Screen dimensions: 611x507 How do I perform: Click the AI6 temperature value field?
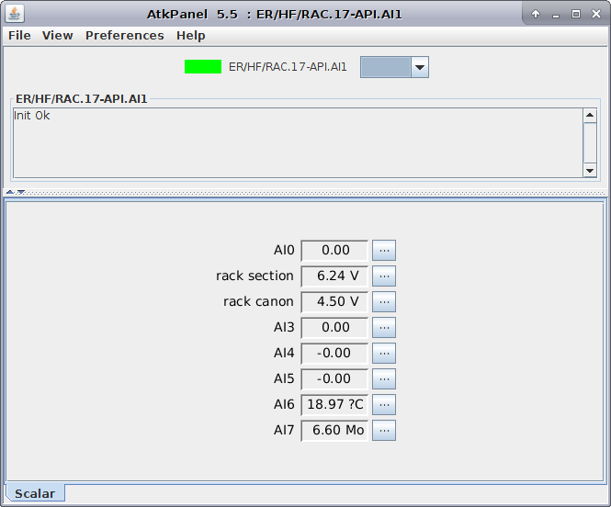click(x=334, y=404)
